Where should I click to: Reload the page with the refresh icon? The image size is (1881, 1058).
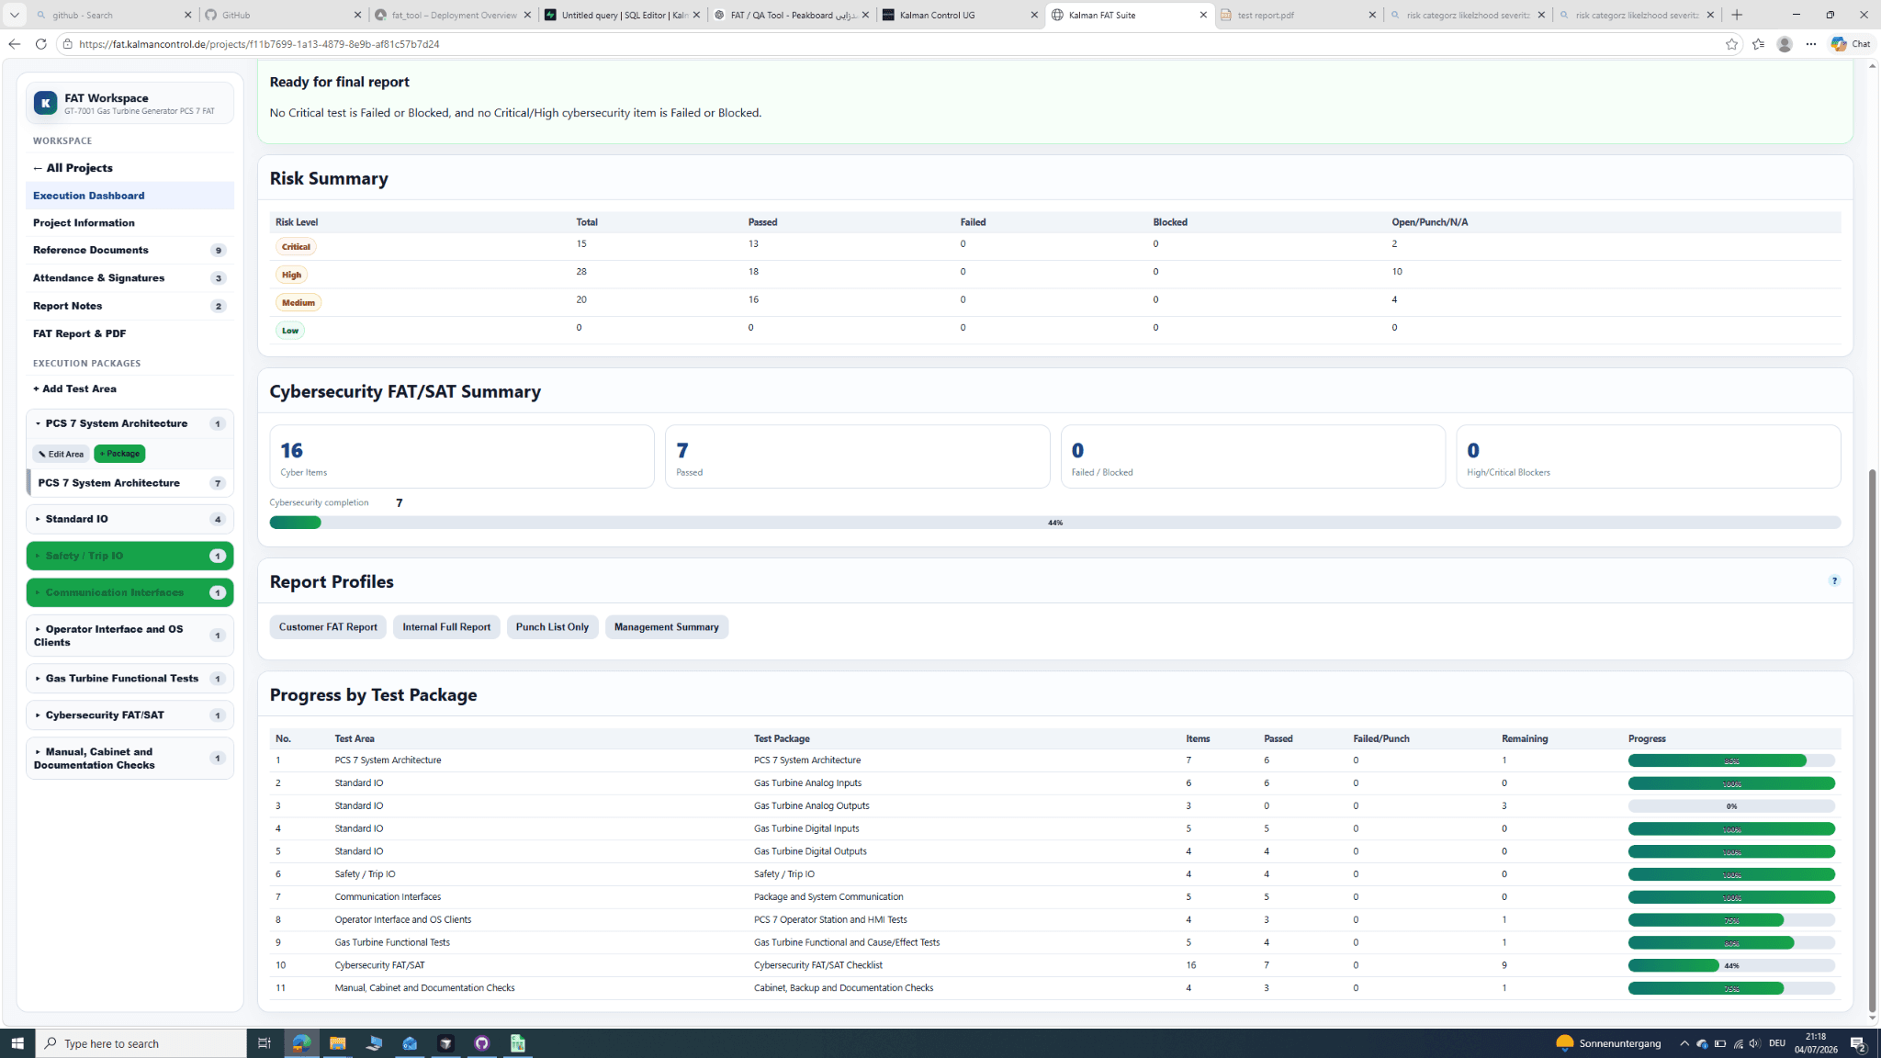[x=40, y=44]
